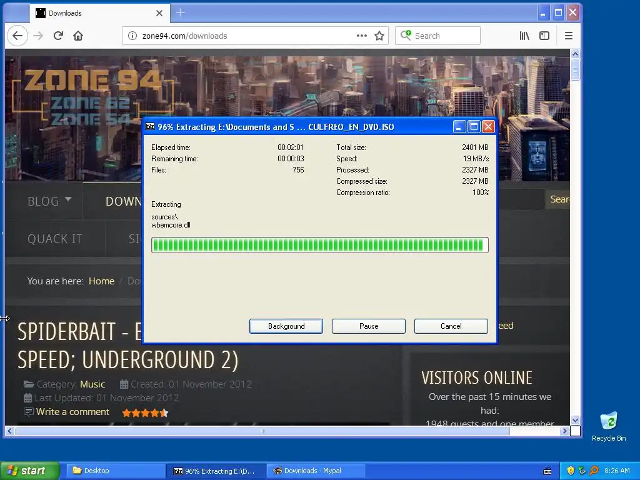Switch to Downloads - Mypal taskbar item
Screen dimensions: 640x480
(316, 471)
